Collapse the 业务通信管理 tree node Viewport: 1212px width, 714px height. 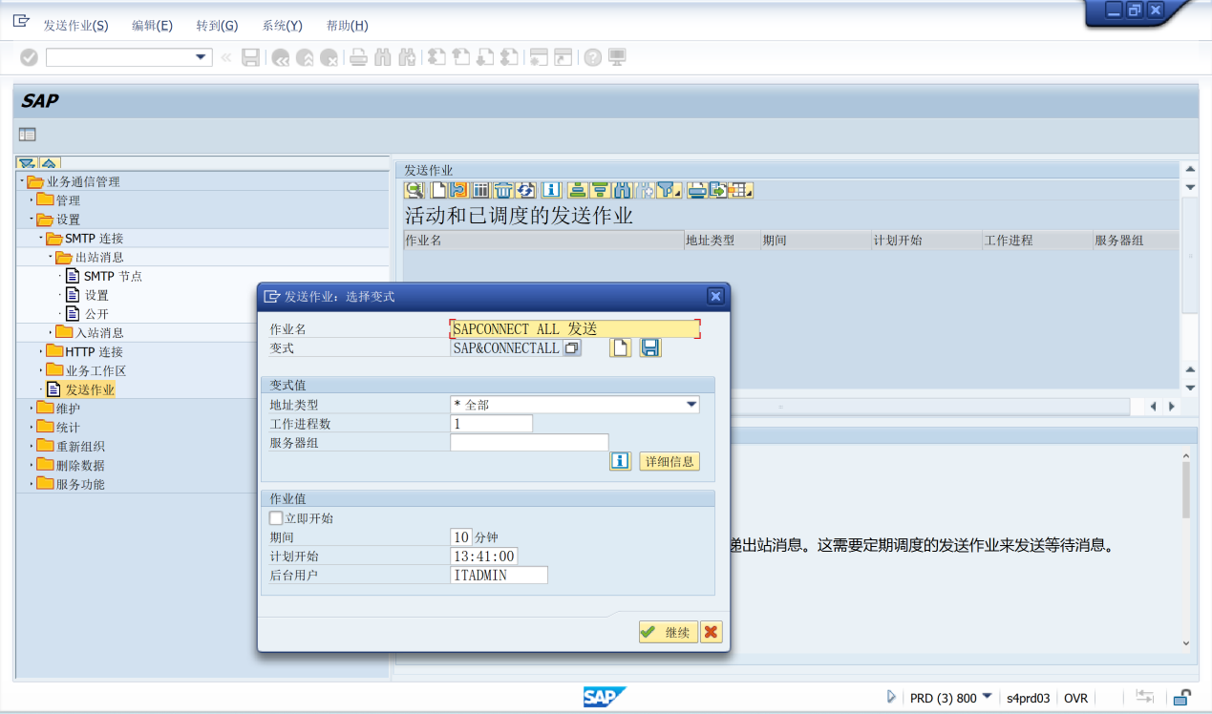pyautogui.click(x=22, y=181)
